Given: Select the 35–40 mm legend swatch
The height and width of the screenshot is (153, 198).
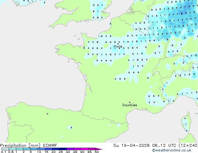Looking at the screenshot, I should tap(77, 149).
